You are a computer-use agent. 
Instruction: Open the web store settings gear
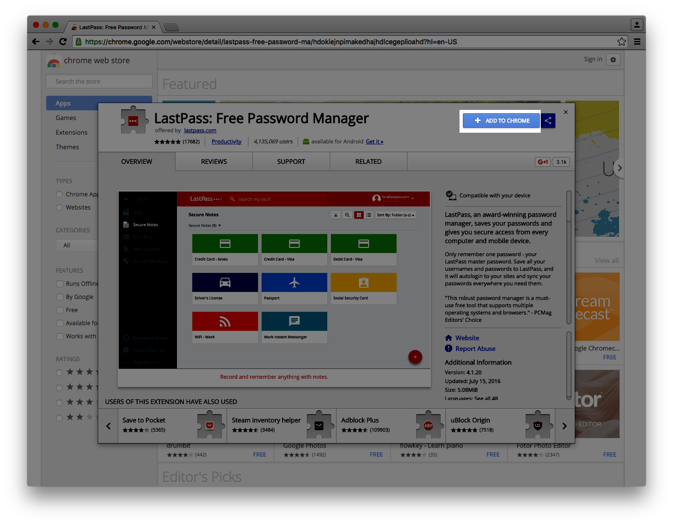(613, 60)
